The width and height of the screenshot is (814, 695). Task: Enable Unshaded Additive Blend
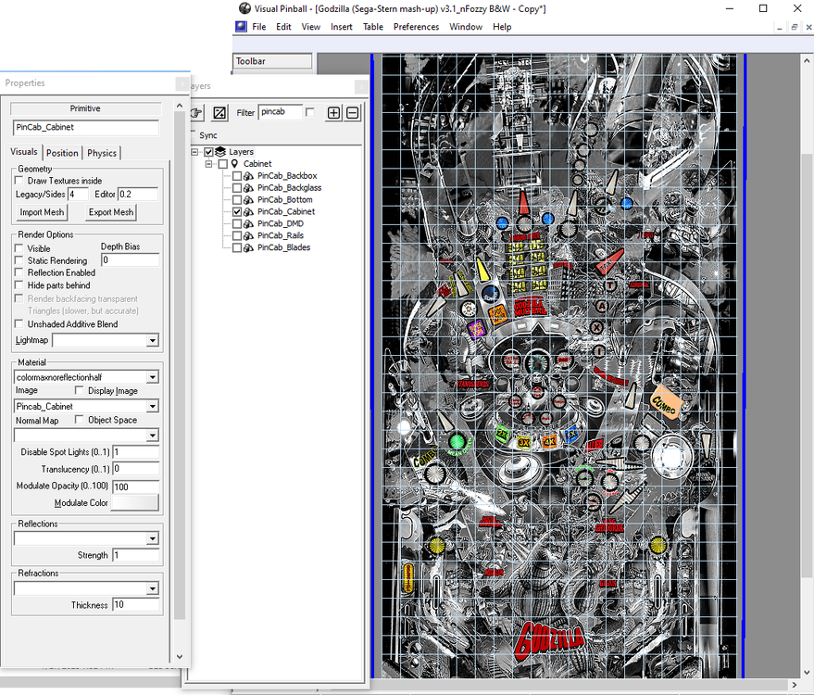[x=19, y=323]
